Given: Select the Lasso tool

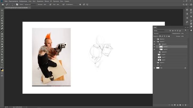Looking at the screenshot, I should tap(2, 16).
